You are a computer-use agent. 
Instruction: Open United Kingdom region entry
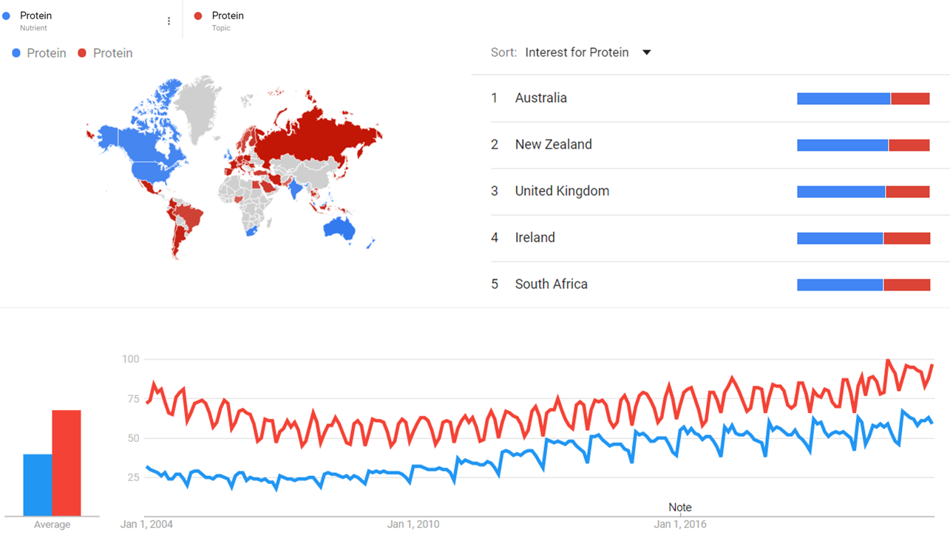point(562,191)
